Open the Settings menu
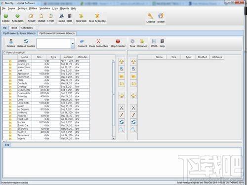Image resolution: width=247 pixels, height=185 pixels. click(x=22, y=8)
